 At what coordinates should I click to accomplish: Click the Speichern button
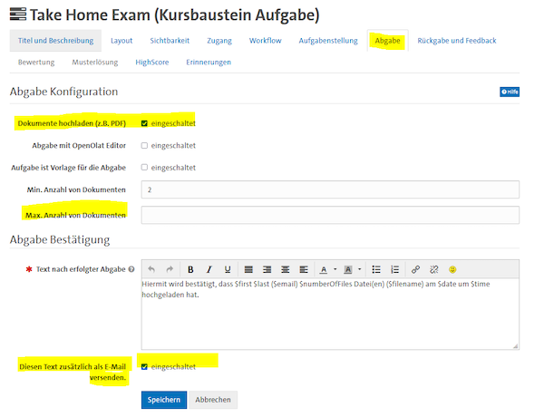click(164, 399)
